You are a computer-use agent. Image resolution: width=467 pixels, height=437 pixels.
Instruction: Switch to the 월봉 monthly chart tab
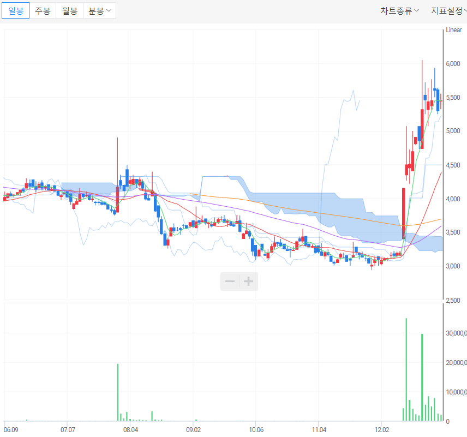(70, 11)
